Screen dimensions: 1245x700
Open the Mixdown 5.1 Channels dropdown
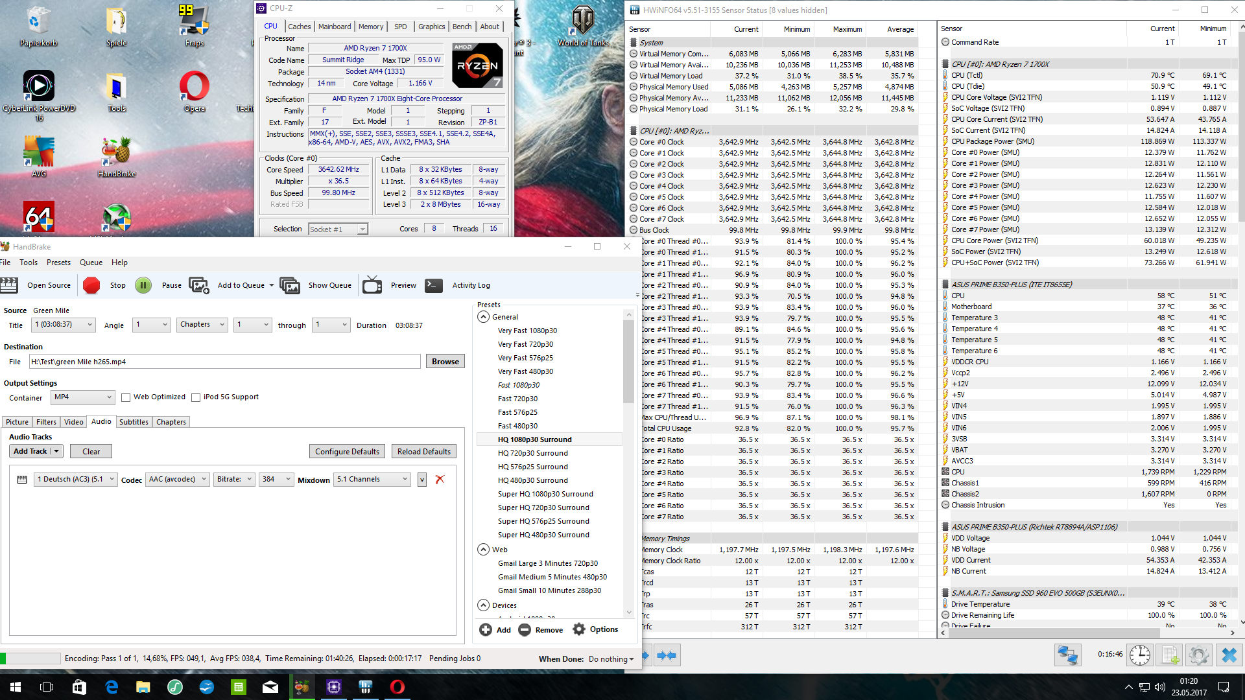coord(373,480)
